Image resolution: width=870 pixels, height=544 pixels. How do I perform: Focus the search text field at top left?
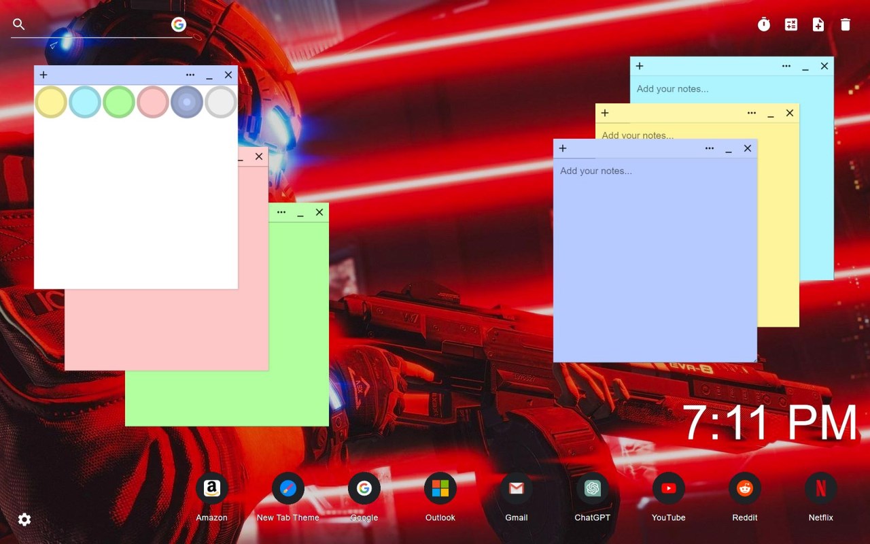tap(99, 24)
